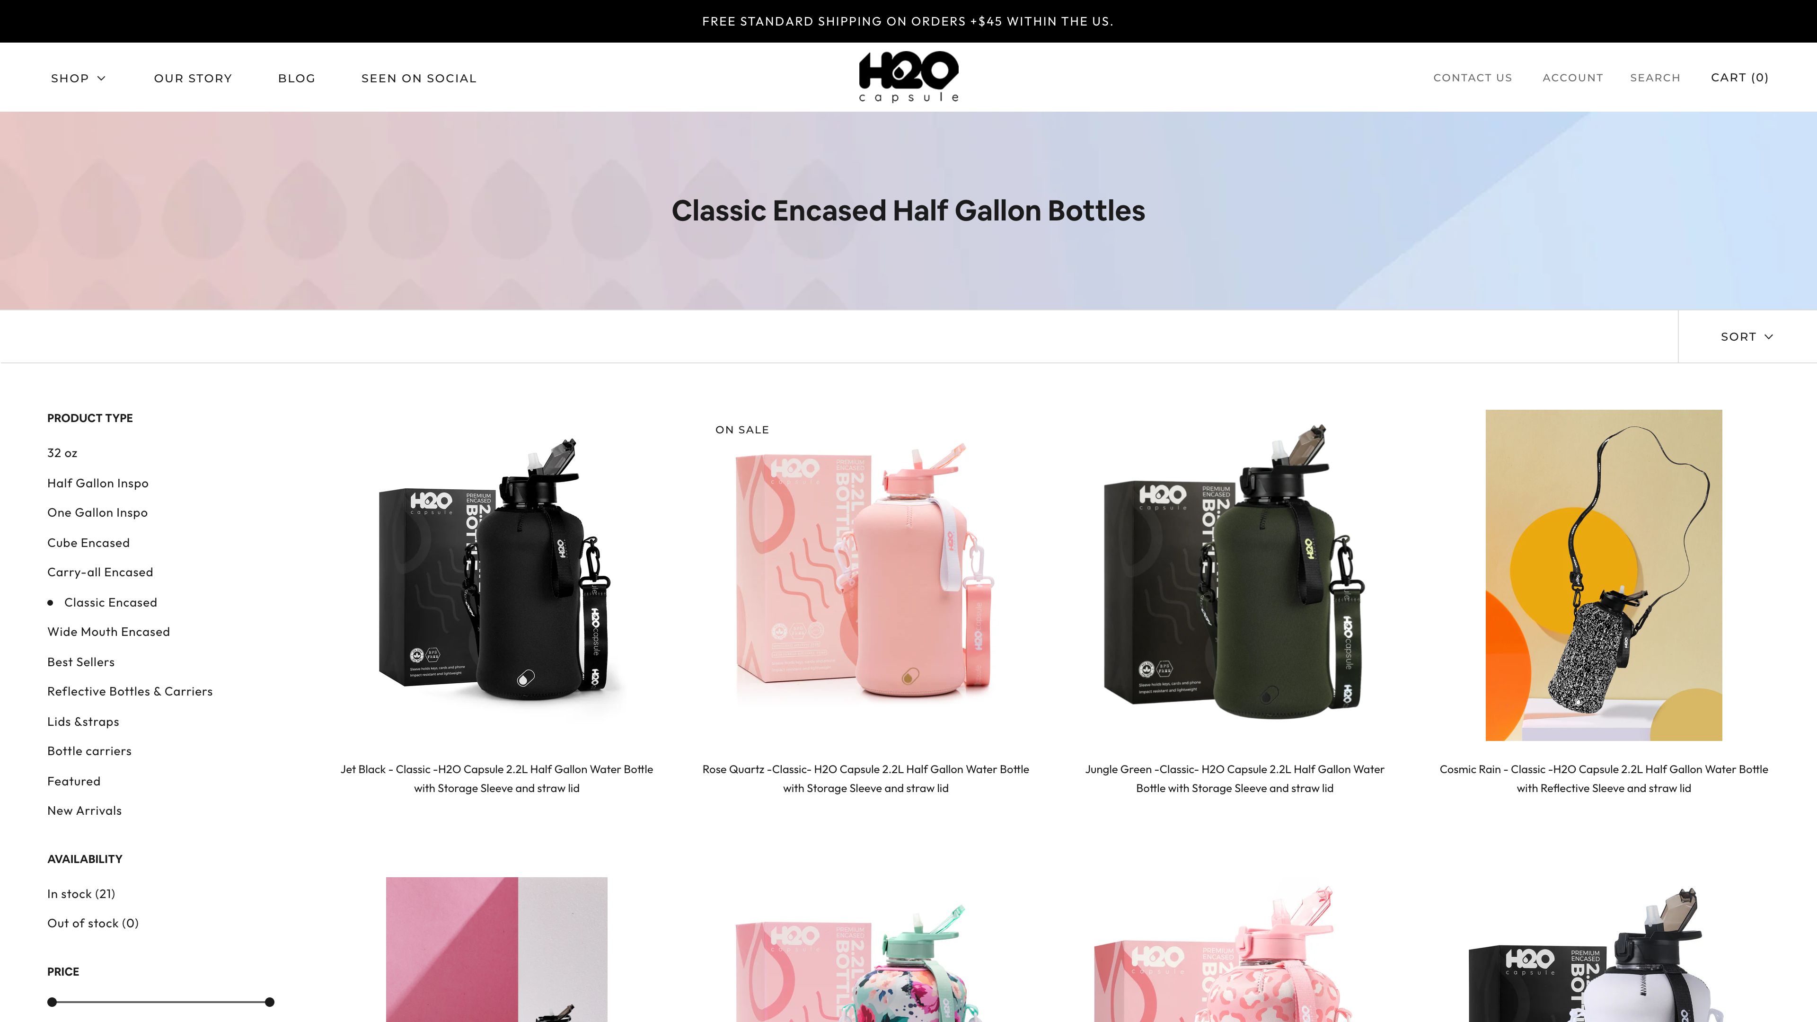Filter by Out of stock (0)
The image size is (1817, 1022).
coord(93,923)
